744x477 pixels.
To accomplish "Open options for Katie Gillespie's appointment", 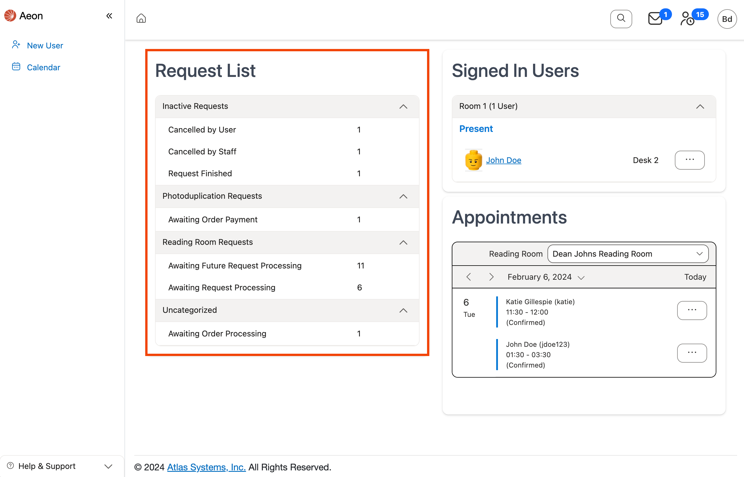I will point(692,310).
